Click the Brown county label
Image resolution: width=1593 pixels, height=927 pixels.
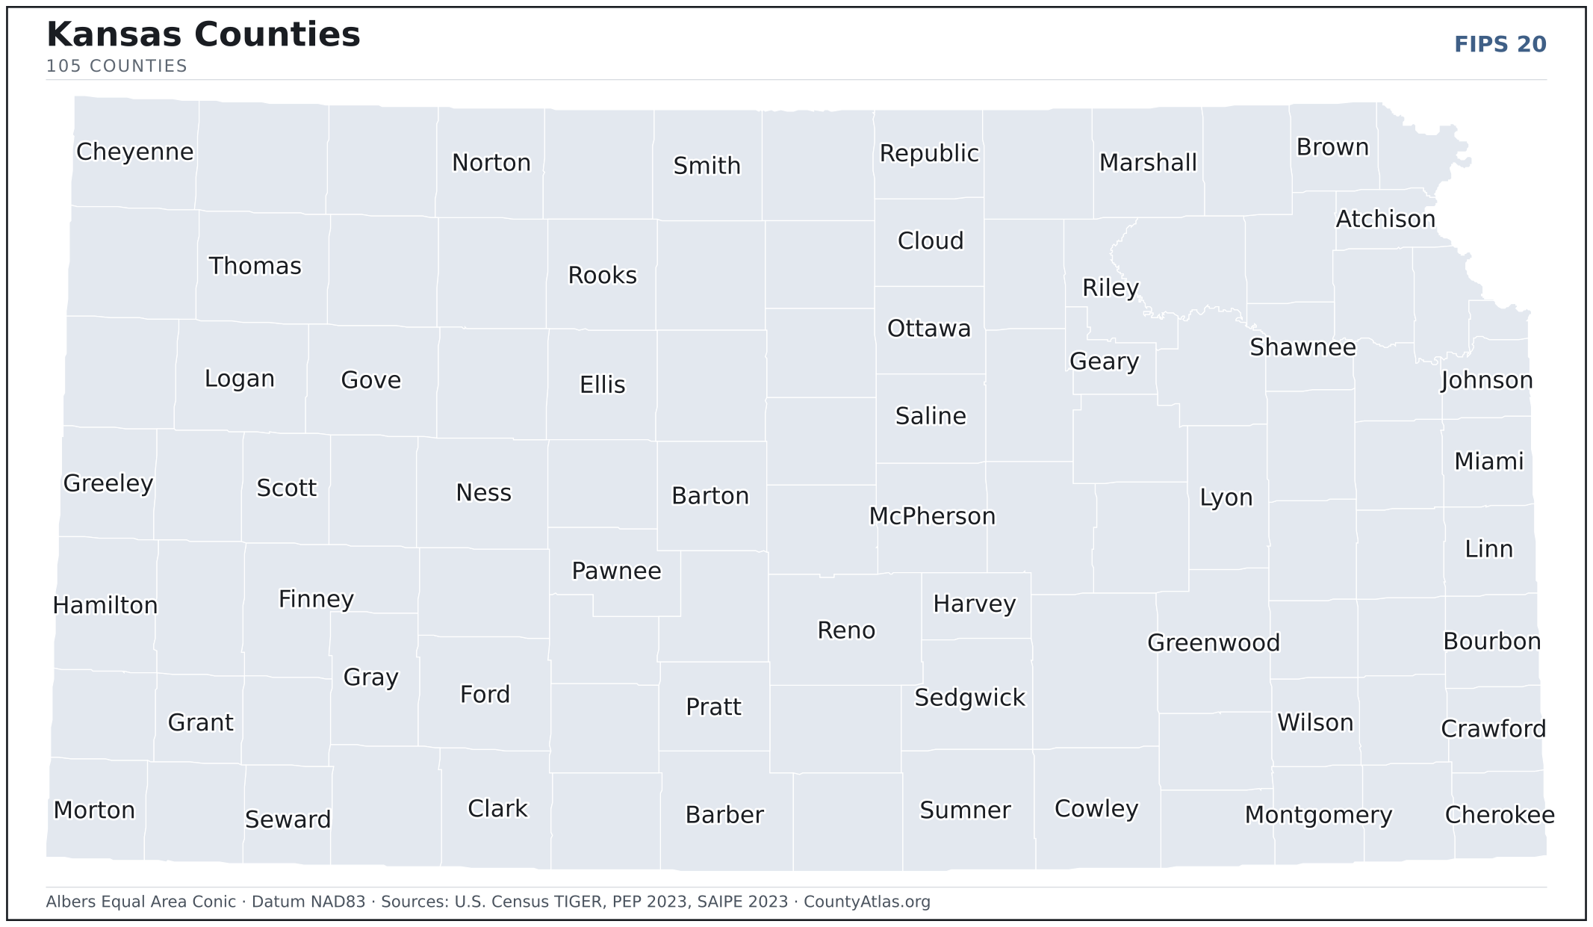point(1332,147)
